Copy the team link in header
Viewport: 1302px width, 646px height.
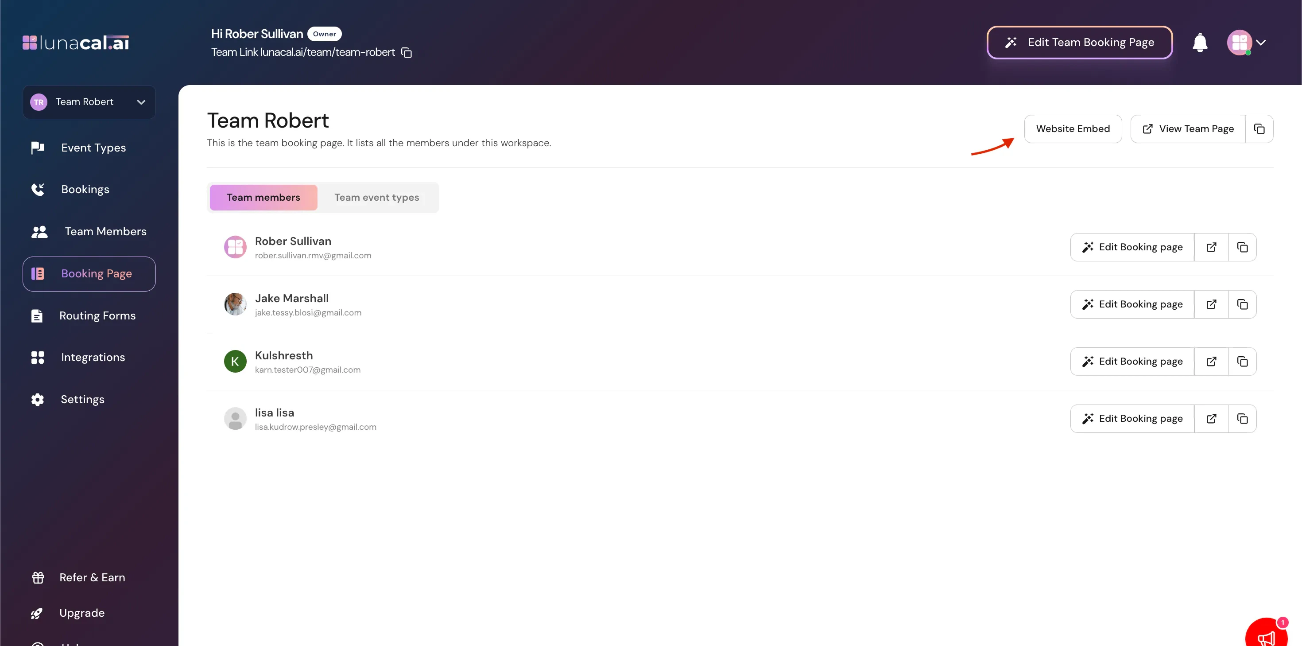pyautogui.click(x=407, y=53)
